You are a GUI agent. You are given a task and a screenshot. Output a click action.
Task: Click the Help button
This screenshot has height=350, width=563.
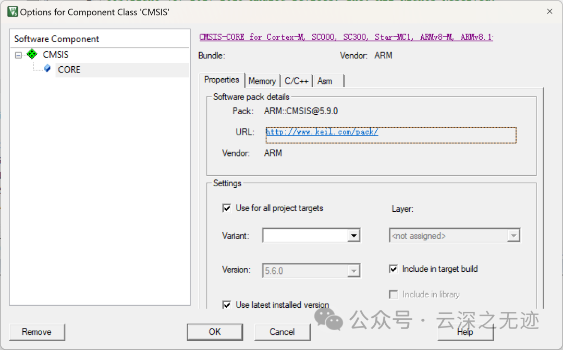(466, 332)
